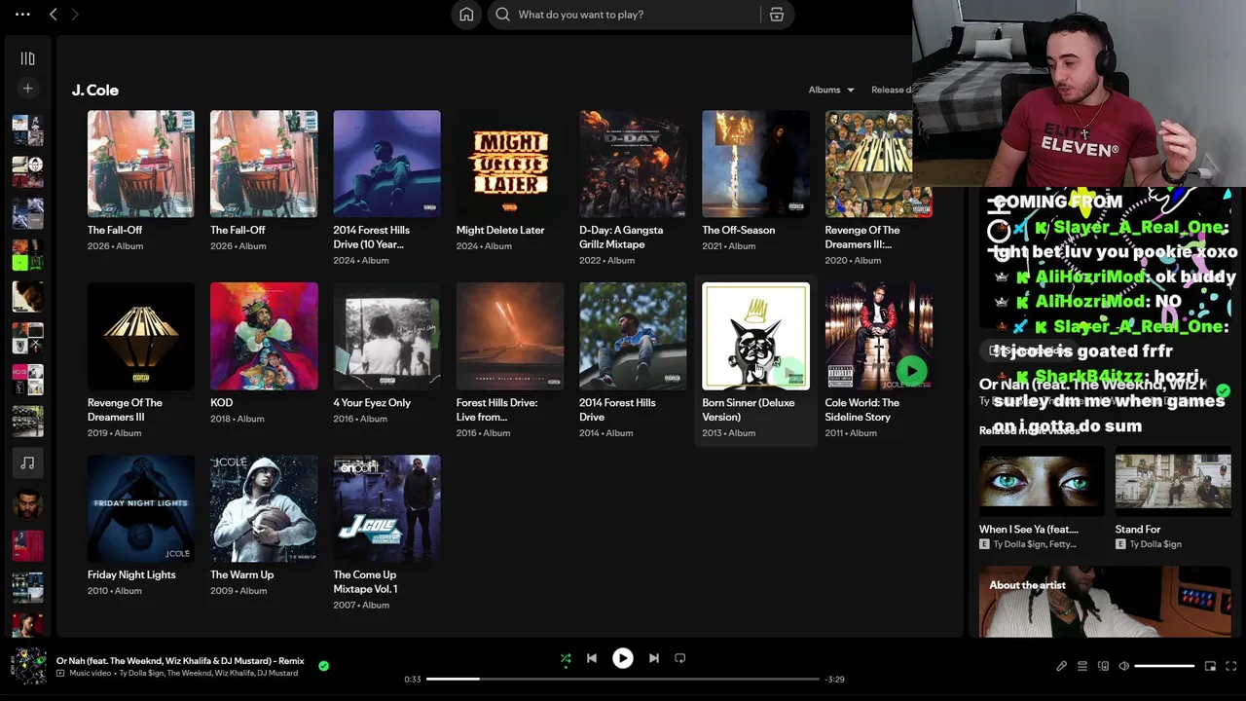Open the 2019 Revenge Of The Dreamers III album

click(140, 336)
